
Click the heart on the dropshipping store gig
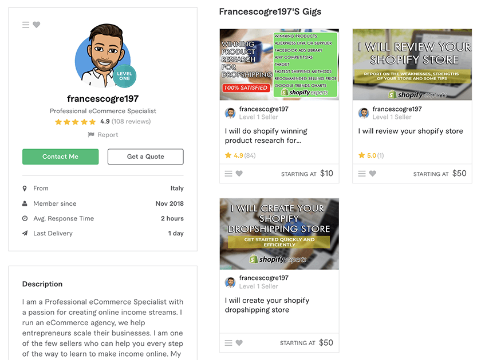tap(239, 343)
